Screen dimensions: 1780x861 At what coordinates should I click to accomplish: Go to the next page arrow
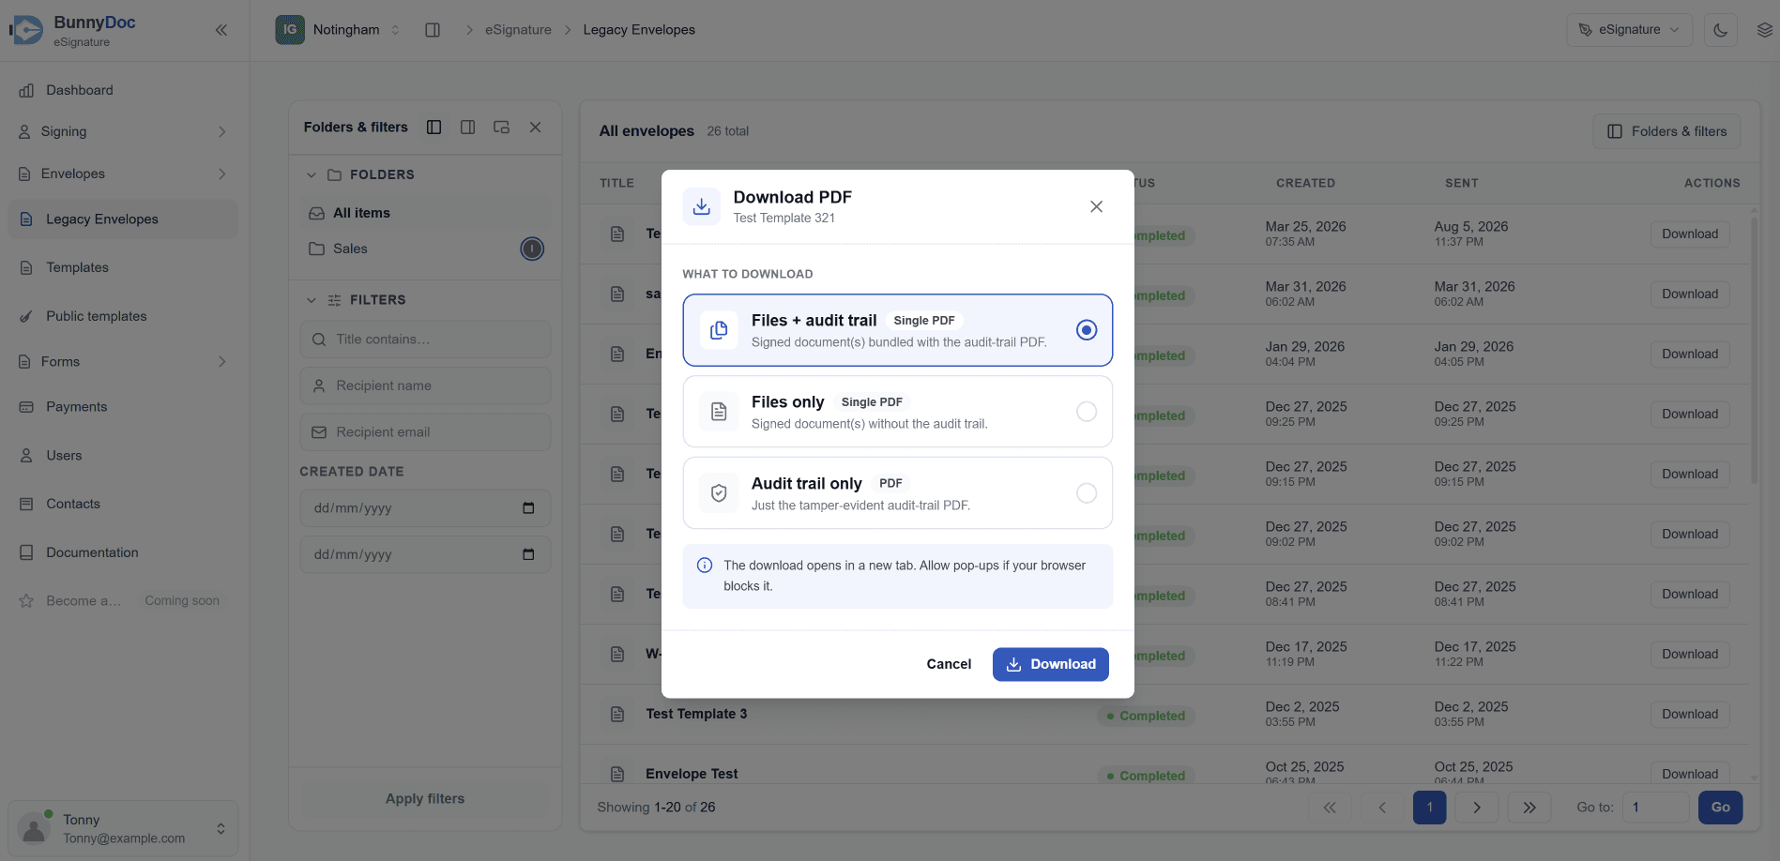(x=1477, y=808)
